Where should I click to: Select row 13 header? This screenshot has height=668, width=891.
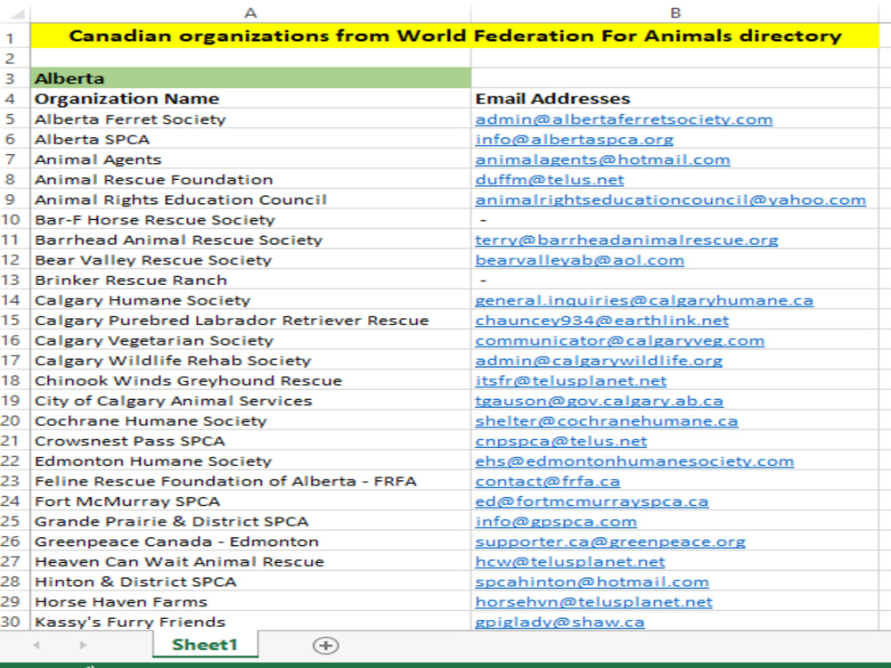[x=10, y=280]
